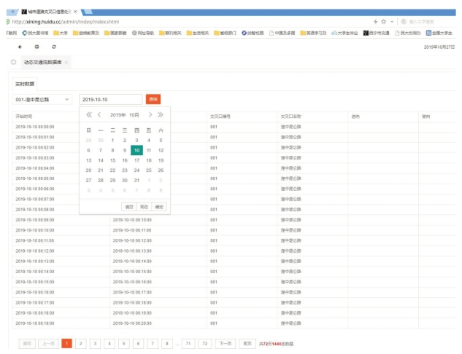Jump to next year in calendar
This screenshot has height=354, width=462.
tap(161, 115)
